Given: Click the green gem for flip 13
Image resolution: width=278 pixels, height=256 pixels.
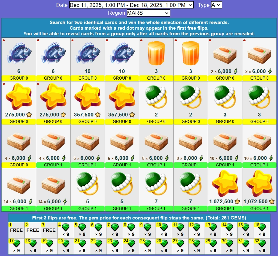Looking at the screenshot, I should pyautogui.click(x=213, y=227).
